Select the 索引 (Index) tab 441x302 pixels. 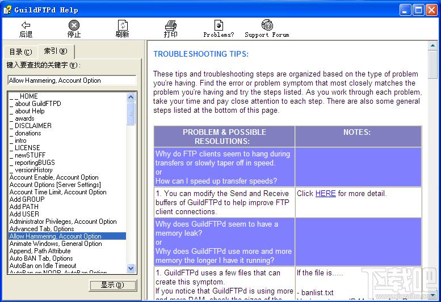[x=56, y=51]
